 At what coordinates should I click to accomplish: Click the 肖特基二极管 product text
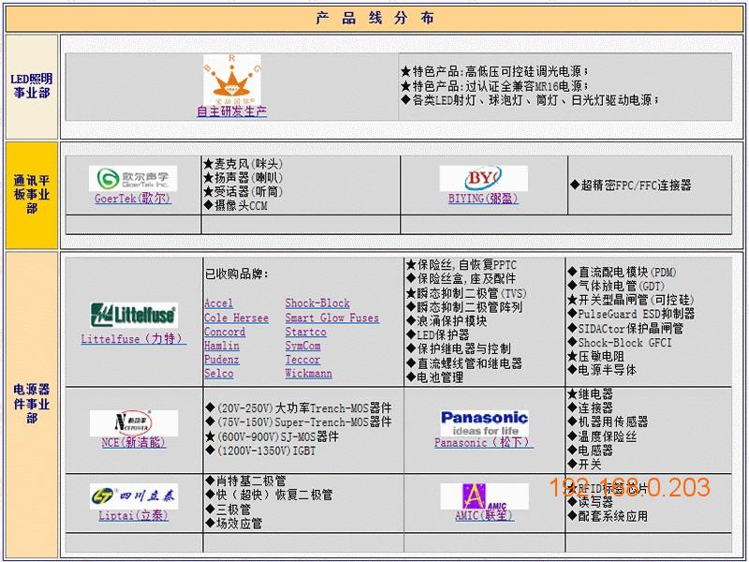point(245,481)
